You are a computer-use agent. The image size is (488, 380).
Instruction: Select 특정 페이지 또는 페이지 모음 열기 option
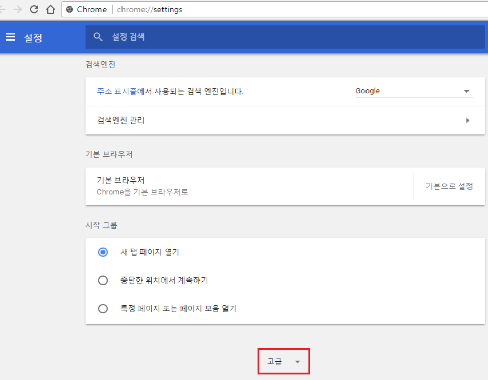(103, 308)
